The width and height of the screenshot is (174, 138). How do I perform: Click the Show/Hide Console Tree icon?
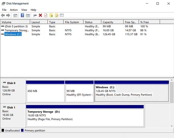click(x=15, y=15)
